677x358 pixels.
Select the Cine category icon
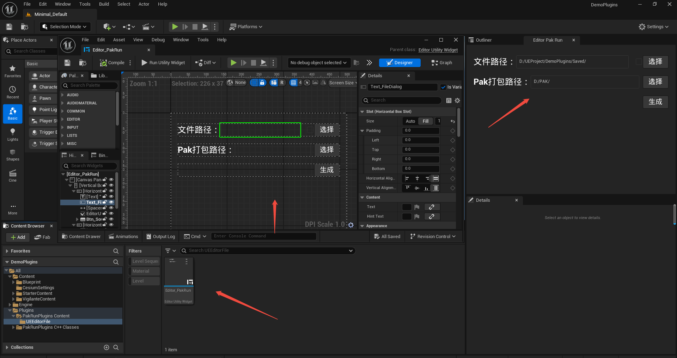coord(13,176)
